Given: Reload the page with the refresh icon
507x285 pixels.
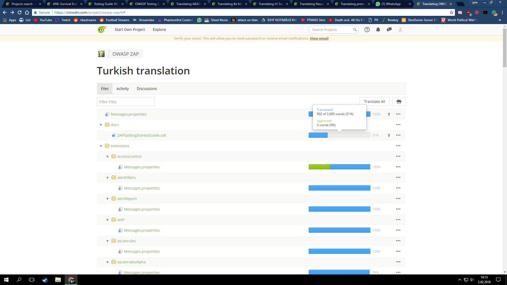Looking at the screenshot, I should [19, 12].
